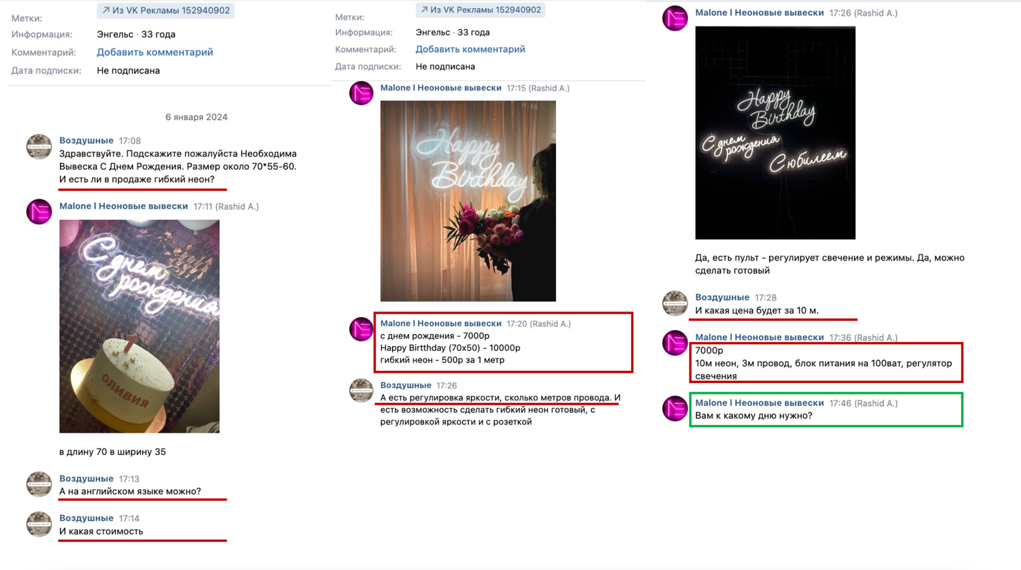
Task: Open Malone avatar at 17:46 message
Action: point(675,409)
